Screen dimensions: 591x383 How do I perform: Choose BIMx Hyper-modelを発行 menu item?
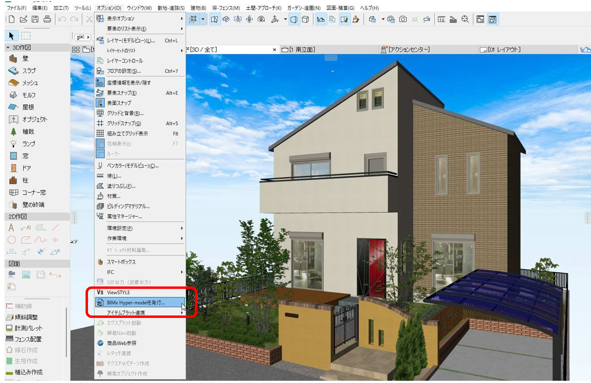[x=136, y=303]
